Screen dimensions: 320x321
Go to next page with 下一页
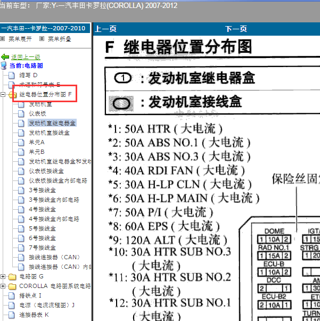(236, 29)
